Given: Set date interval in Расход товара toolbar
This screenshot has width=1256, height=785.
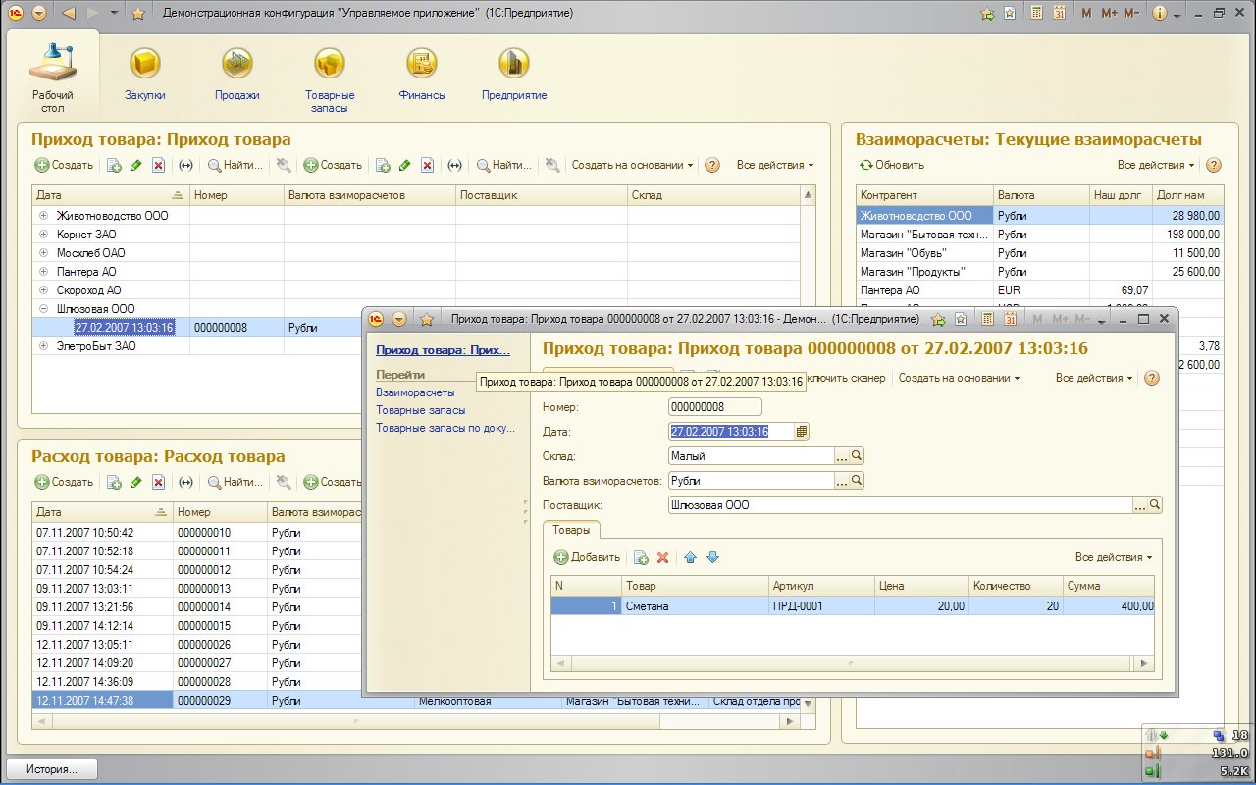Looking at the screenshot, I should click(x=185, y=482).
